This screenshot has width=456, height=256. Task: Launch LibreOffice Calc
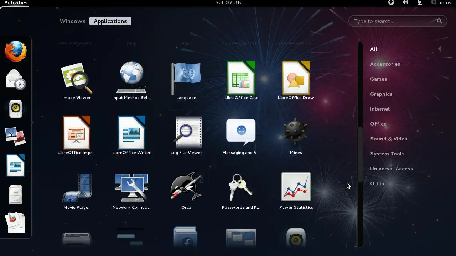[x=241, y=81]
